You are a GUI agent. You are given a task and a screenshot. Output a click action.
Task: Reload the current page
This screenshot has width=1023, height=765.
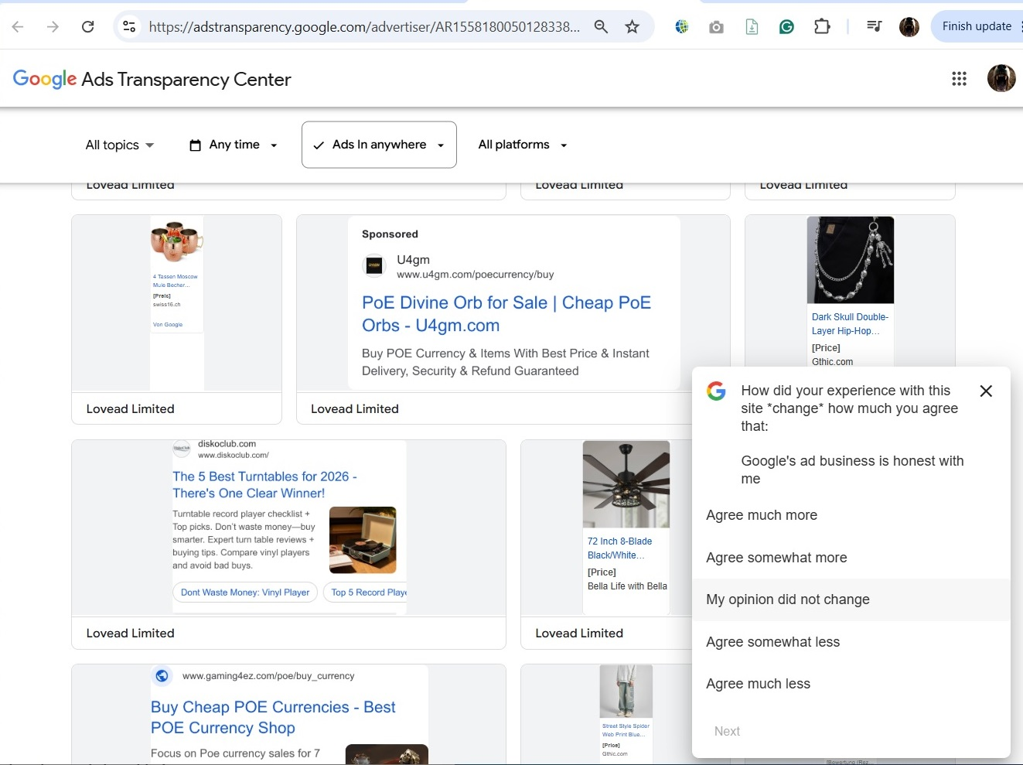88,27
